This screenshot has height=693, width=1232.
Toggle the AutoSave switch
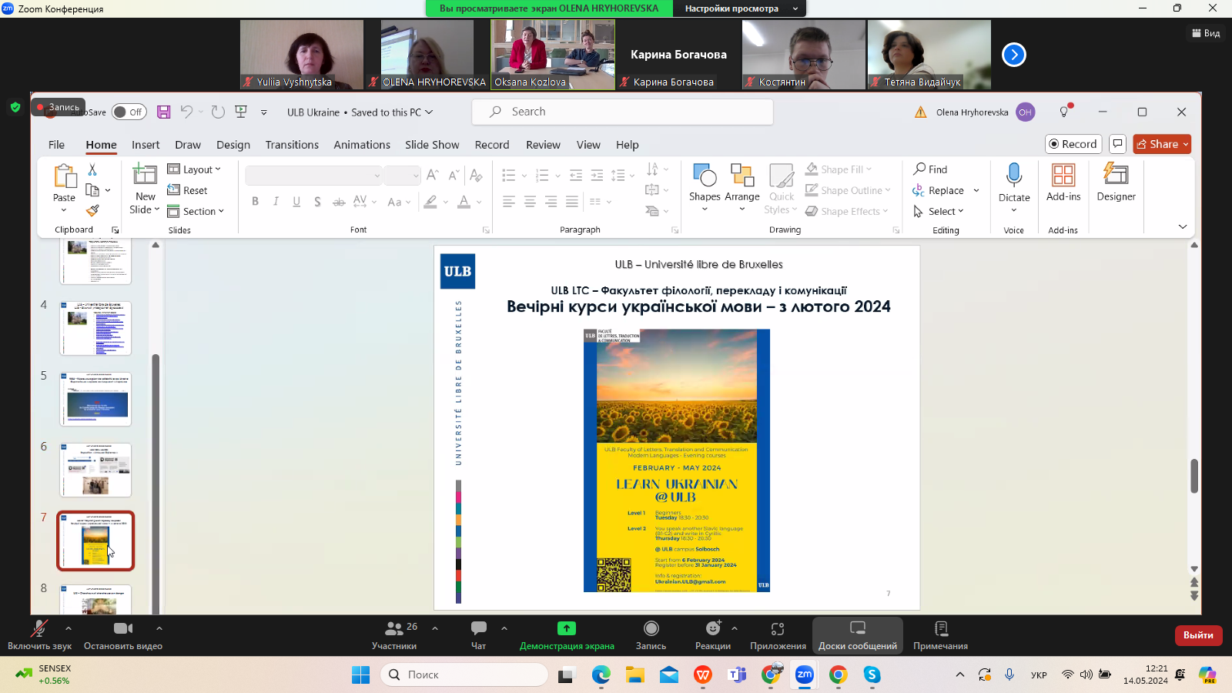click(x=129, y=112)
